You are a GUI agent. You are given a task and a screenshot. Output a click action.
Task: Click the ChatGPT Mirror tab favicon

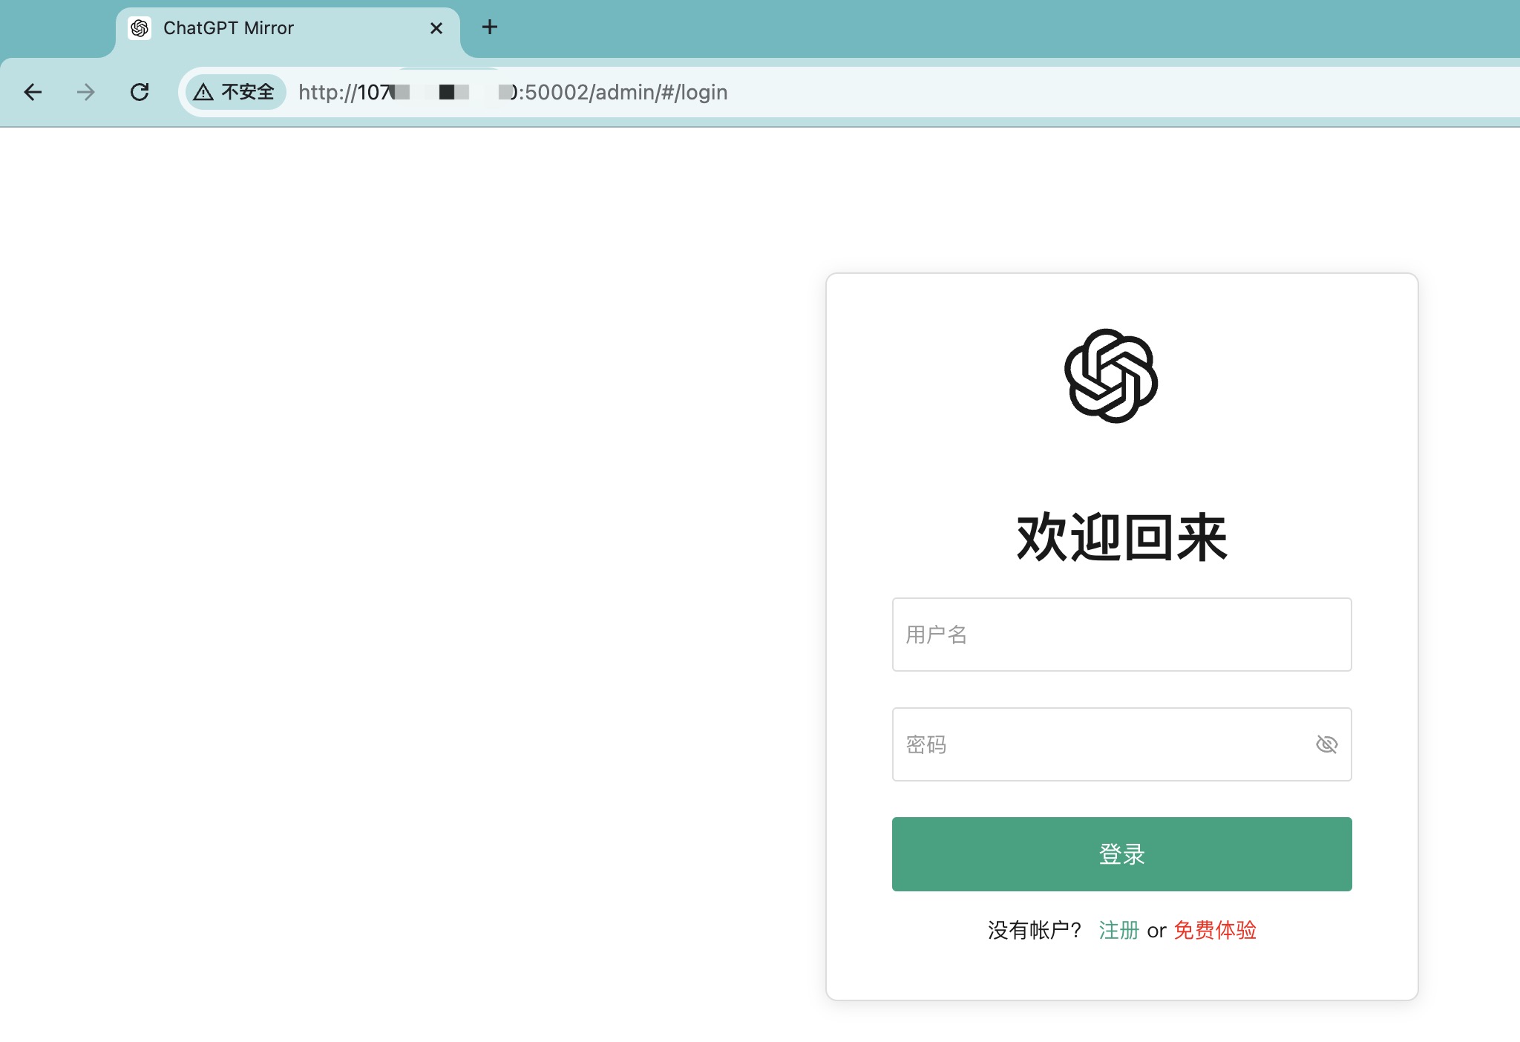[140, 28]
